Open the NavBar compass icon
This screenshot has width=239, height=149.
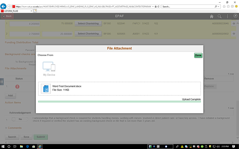235,16
